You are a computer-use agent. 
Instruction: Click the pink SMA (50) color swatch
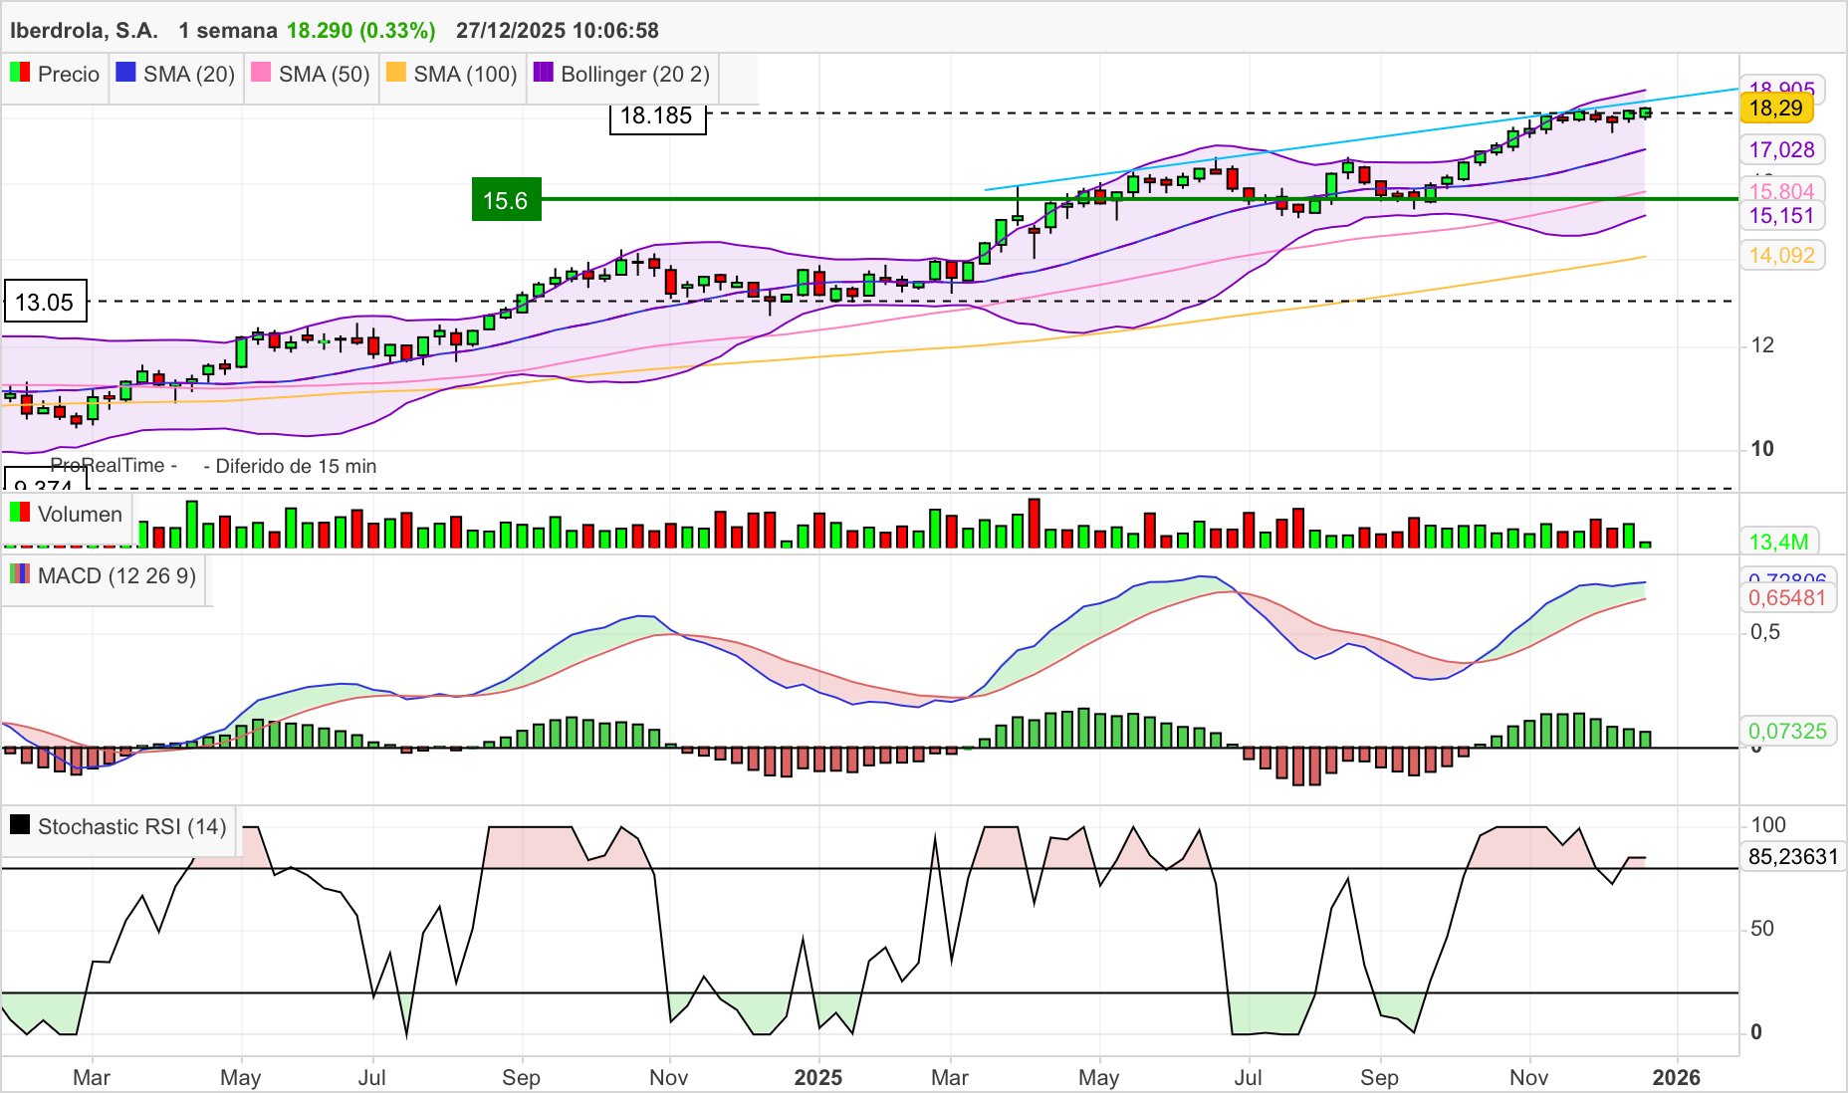261,73
